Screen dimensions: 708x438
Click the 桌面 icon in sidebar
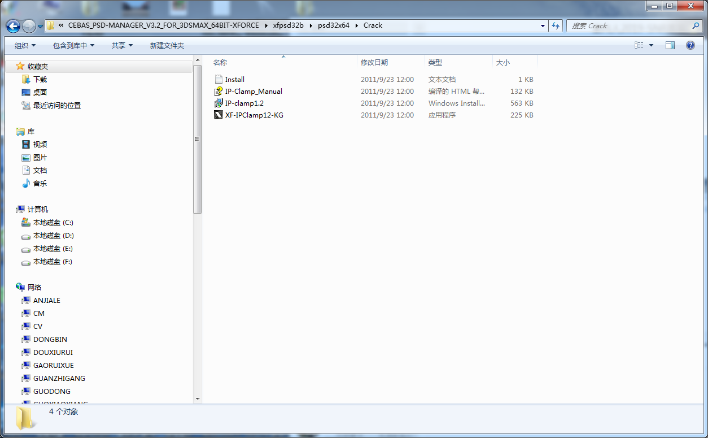tap(26, 92)
